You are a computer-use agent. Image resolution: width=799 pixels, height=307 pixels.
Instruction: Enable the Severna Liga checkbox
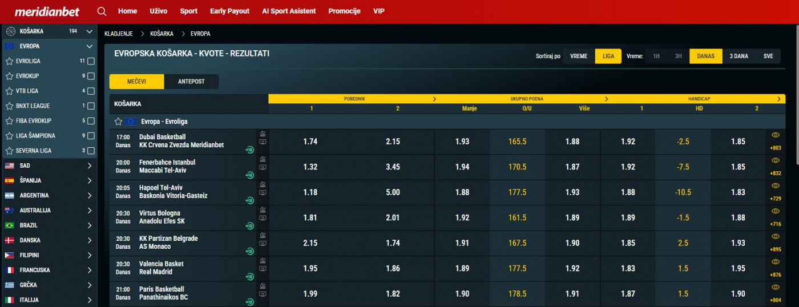point(91,151)
